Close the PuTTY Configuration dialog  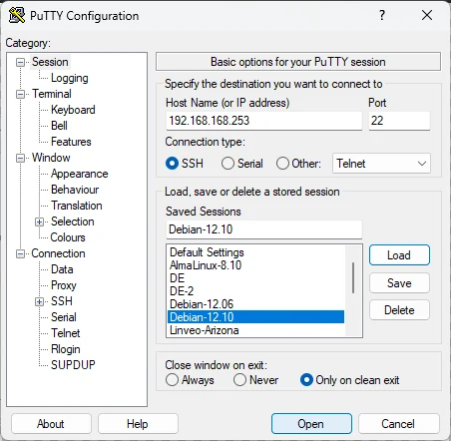coord(427,15)
